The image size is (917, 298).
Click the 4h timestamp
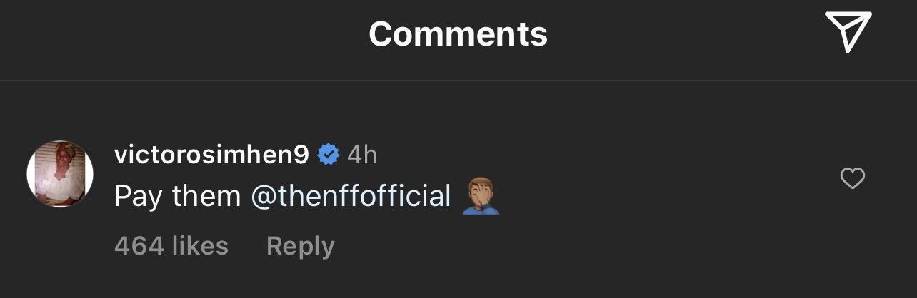(362, 155)
